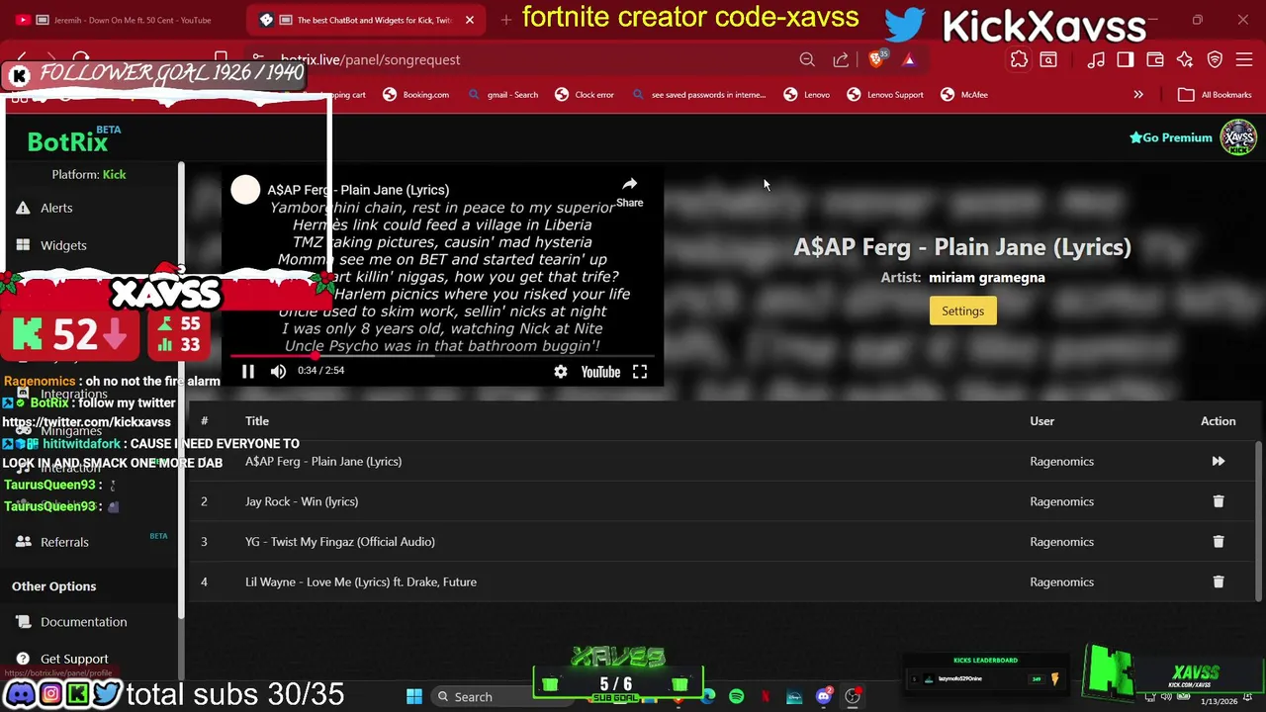Click the browser share page icon
1266x712 pixels.
pos(841,60)
